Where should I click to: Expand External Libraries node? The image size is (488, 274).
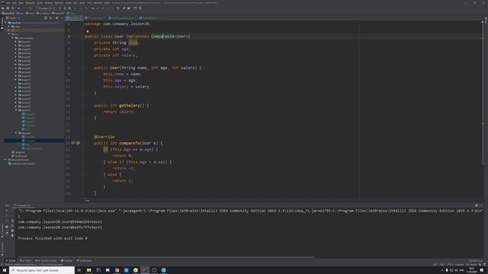click(x=5, y=160)
